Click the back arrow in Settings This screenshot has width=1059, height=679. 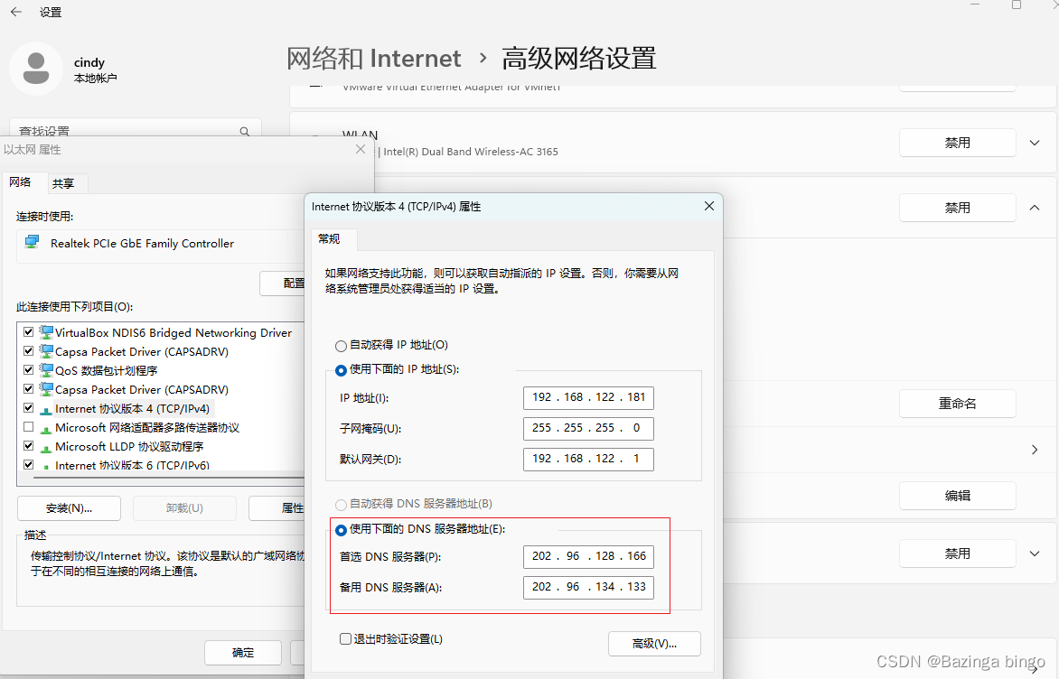16,13
